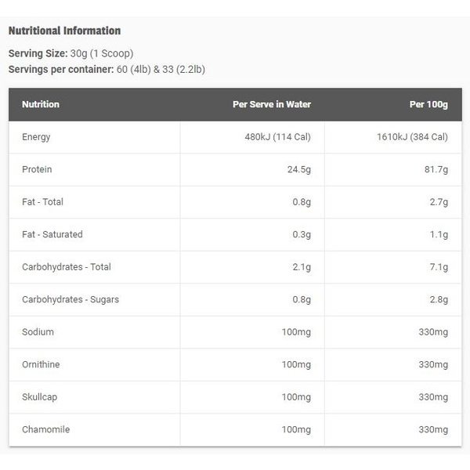Click the Skullcap row label

click(x=40, y=397)
